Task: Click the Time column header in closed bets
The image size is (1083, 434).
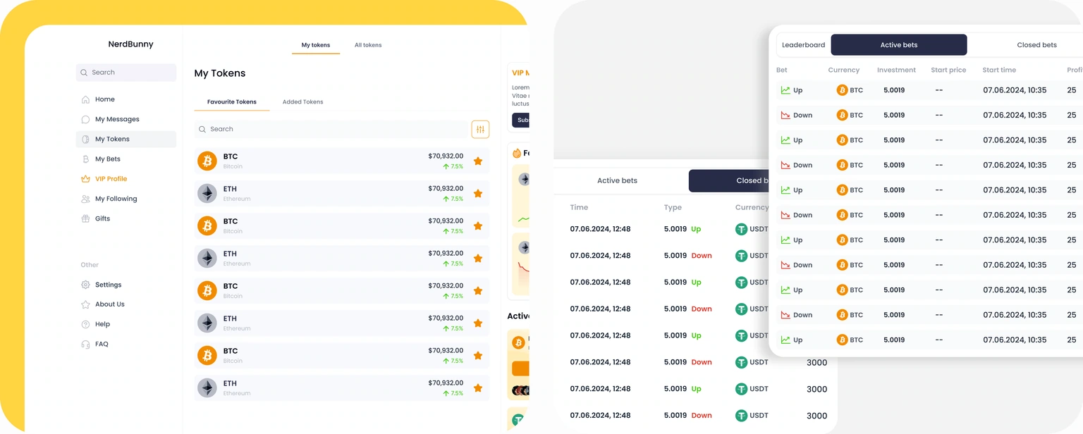Action: [579, 207]
